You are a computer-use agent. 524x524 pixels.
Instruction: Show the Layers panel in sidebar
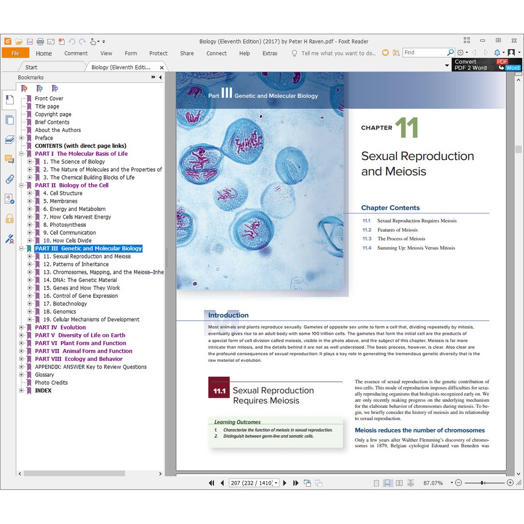(9, 140)
